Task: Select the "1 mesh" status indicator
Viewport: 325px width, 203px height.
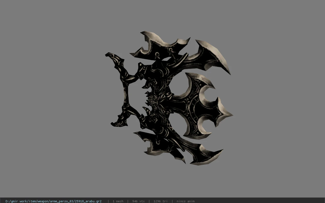Action: 118,201
